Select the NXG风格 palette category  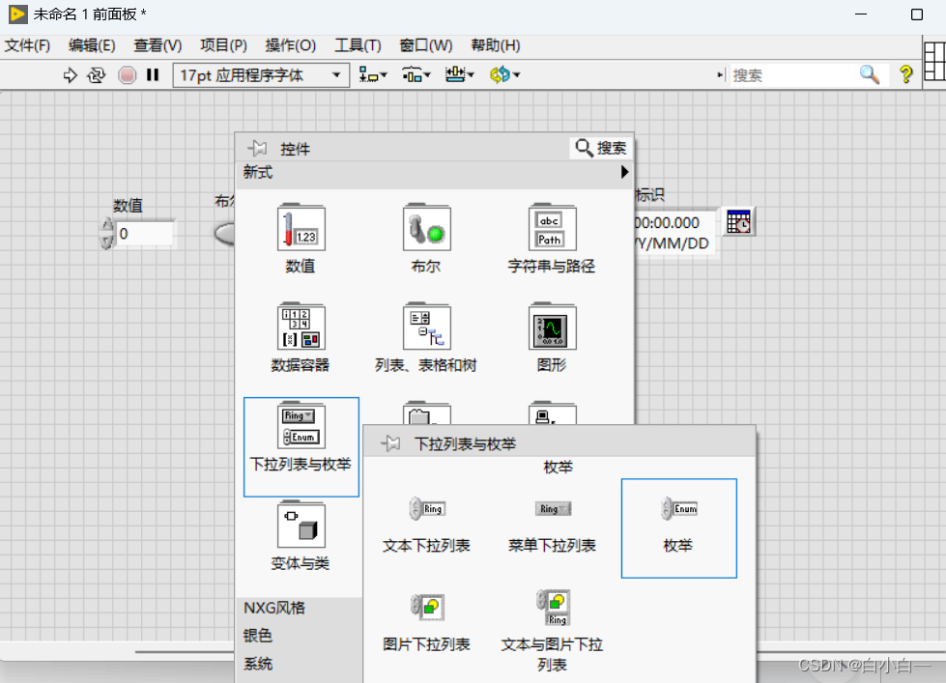[x=273, y=608]
